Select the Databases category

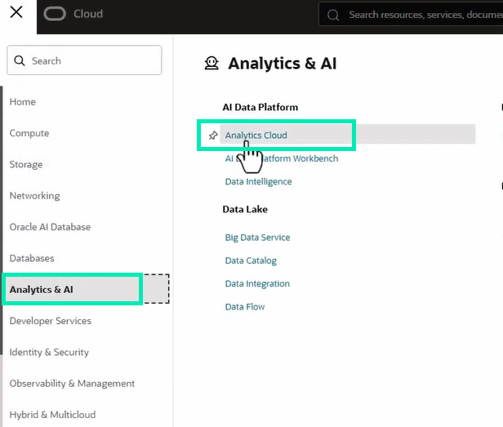pyautogui.click(x=32, y=258)
